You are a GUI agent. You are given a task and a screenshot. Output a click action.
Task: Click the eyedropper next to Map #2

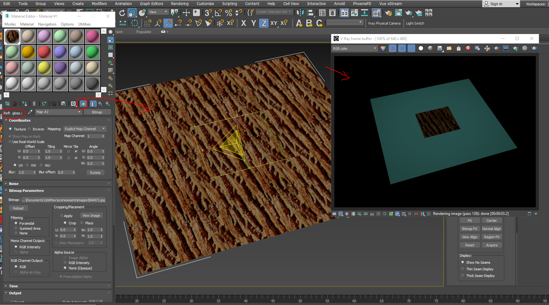[30, 112]
